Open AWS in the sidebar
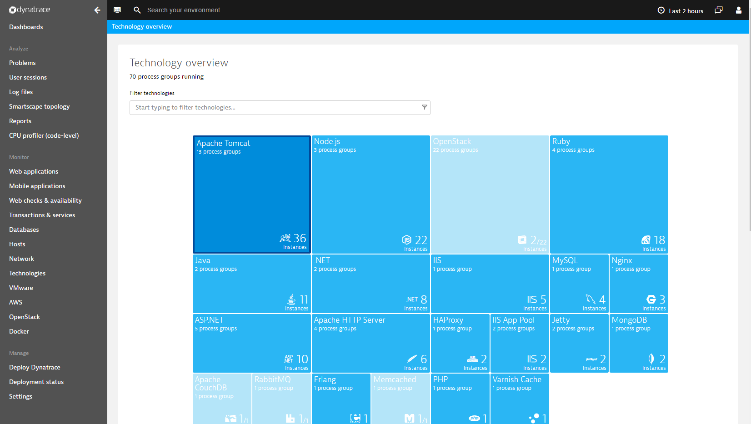751x424 pixels. pyautogui.click(x=15, y=302)
